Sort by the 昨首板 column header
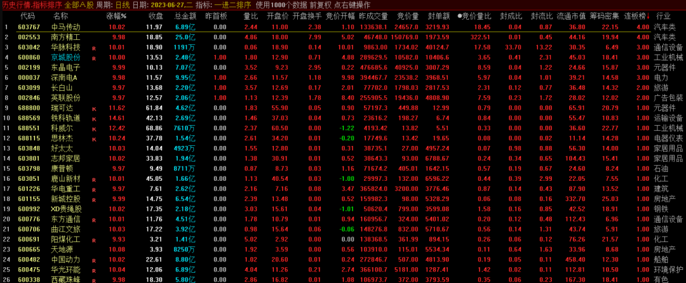 216,16
